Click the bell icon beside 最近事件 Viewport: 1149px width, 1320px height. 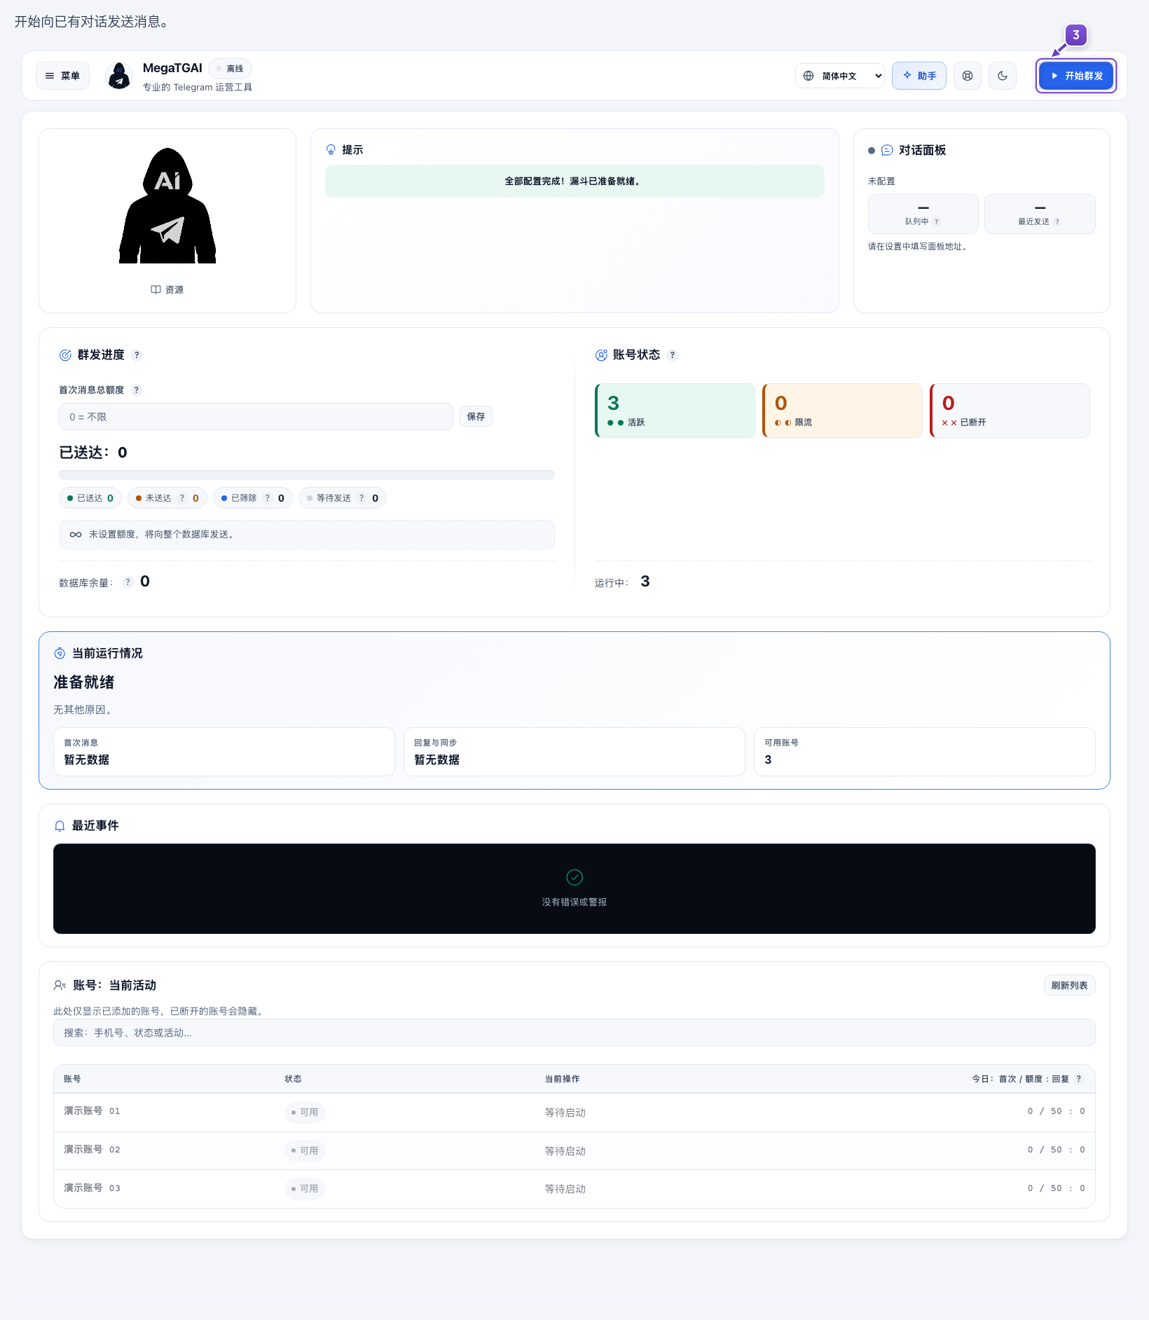60,826
